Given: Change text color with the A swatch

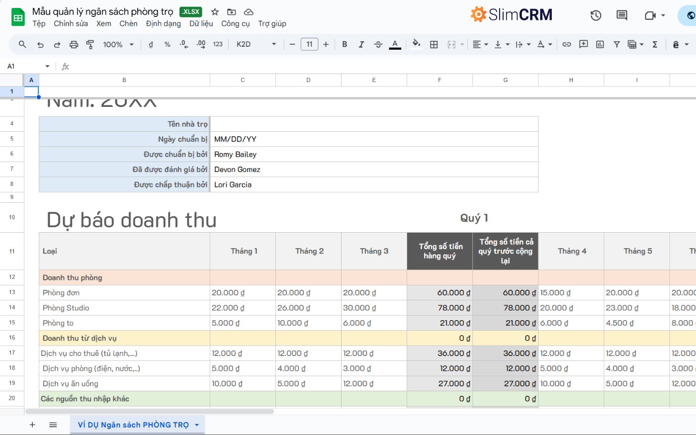Looking at the screenshot, I should 394,44.
